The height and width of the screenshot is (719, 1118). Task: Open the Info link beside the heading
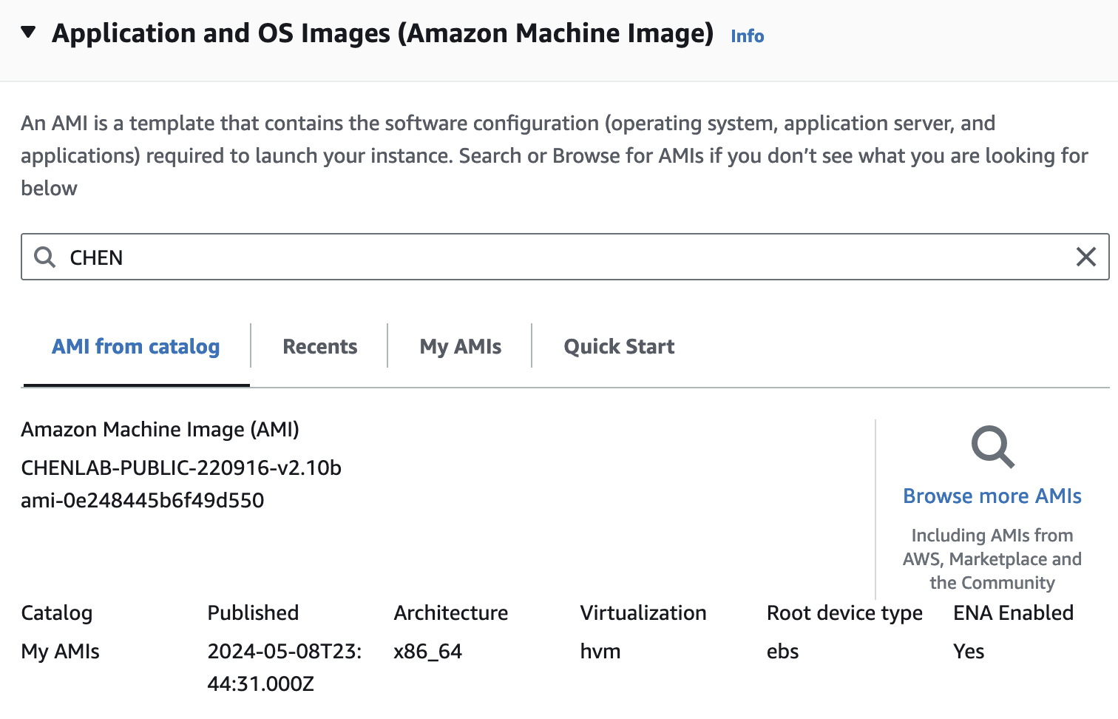[747, 36]
